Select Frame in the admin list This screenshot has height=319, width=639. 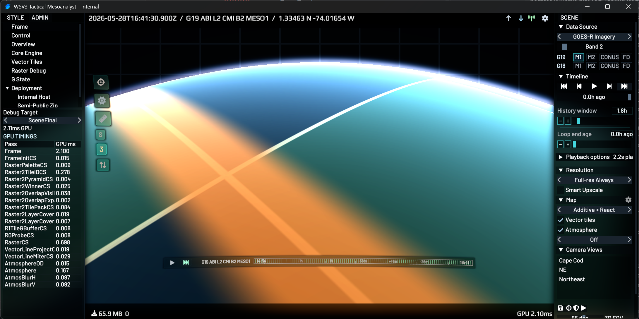click(x=20, y=27)
